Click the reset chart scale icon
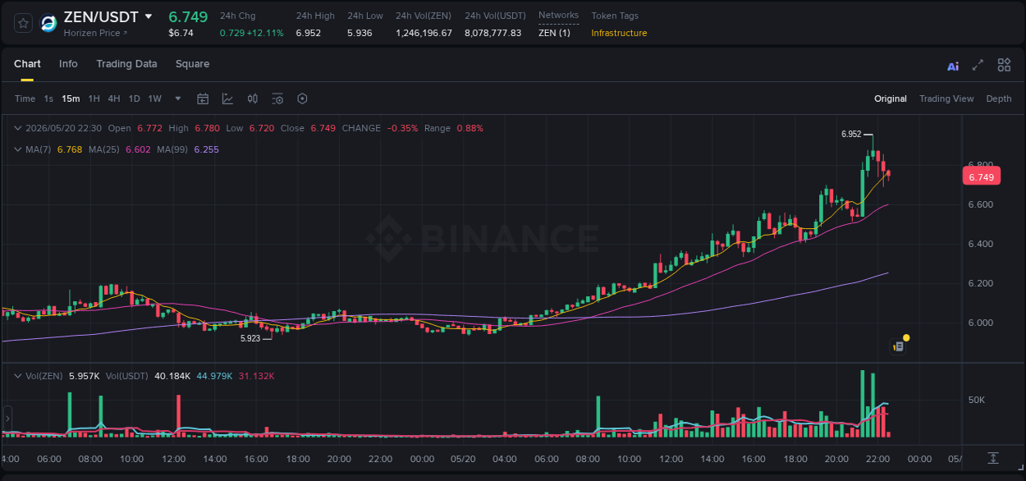 pyautogui.click(x=993, y=458)
